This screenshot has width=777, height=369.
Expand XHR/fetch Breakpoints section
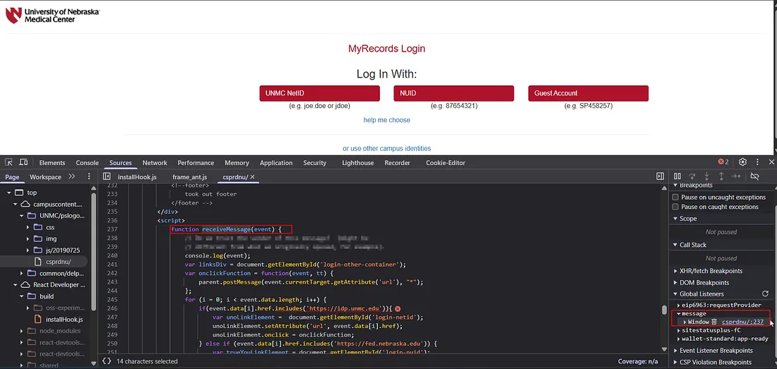click(x=675, y=271)
